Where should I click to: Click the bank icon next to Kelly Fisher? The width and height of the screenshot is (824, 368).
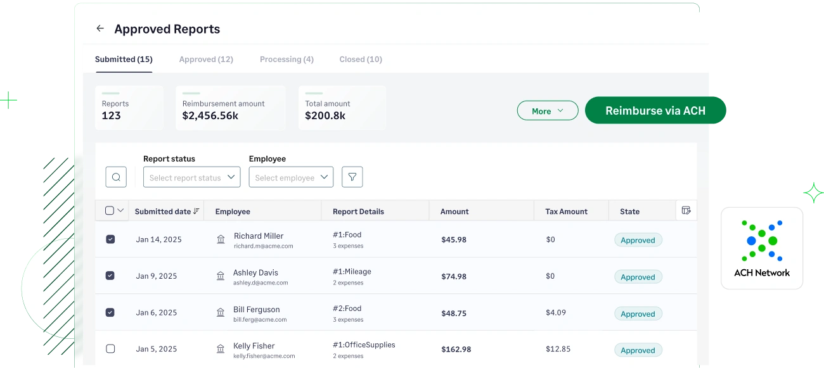pos(221,349)
